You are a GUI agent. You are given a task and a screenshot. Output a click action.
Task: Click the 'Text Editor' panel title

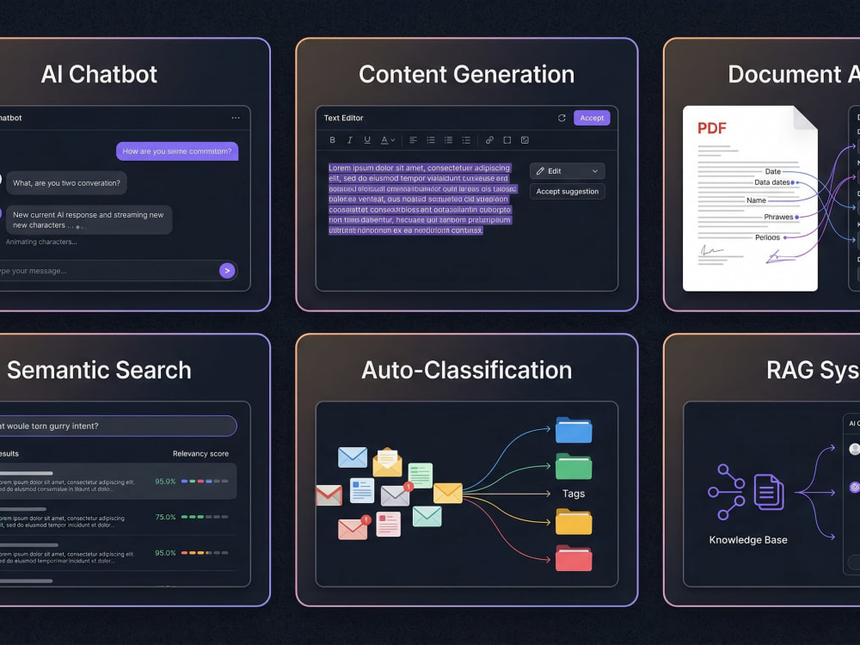click(x=343, y=118)
